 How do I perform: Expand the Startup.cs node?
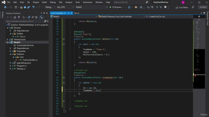[10, 69]
